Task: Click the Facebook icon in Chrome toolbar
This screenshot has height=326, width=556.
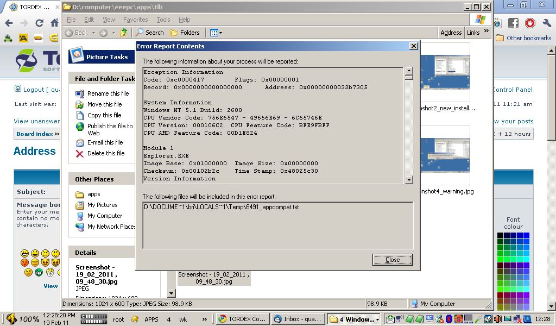Action: [x=513, y=23]
